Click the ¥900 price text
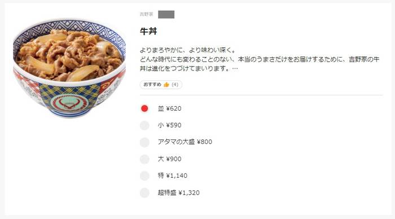 (x=174, y=159)
